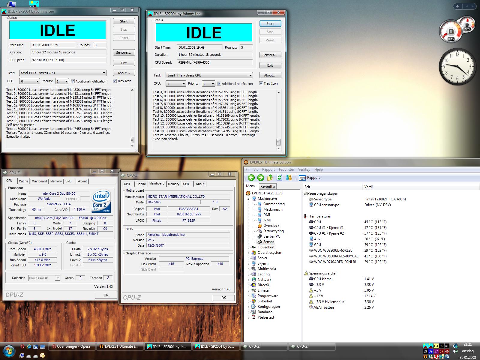Viewport: 480px width, 360px height.
Task: Open the network tray icon
Action: (x=455, y=346)
